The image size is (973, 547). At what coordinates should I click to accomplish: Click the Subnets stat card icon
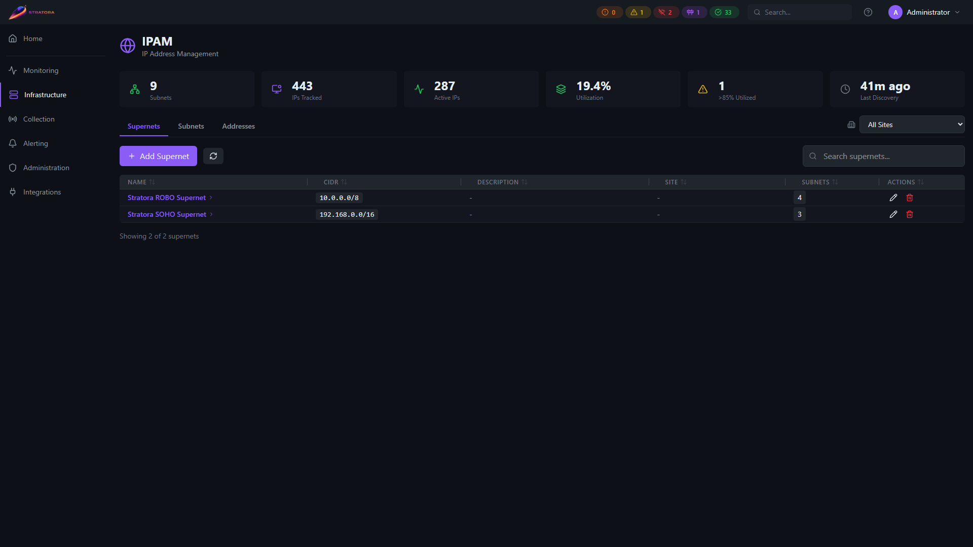tap(135, 89)
